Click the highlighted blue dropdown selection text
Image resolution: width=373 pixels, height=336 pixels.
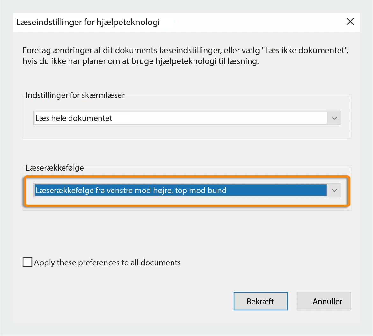131,190
